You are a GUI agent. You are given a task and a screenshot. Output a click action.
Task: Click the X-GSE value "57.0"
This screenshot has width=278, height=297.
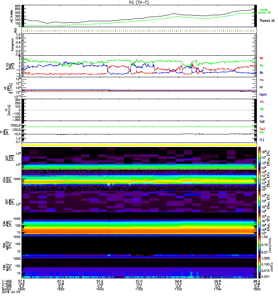[139, 281]
